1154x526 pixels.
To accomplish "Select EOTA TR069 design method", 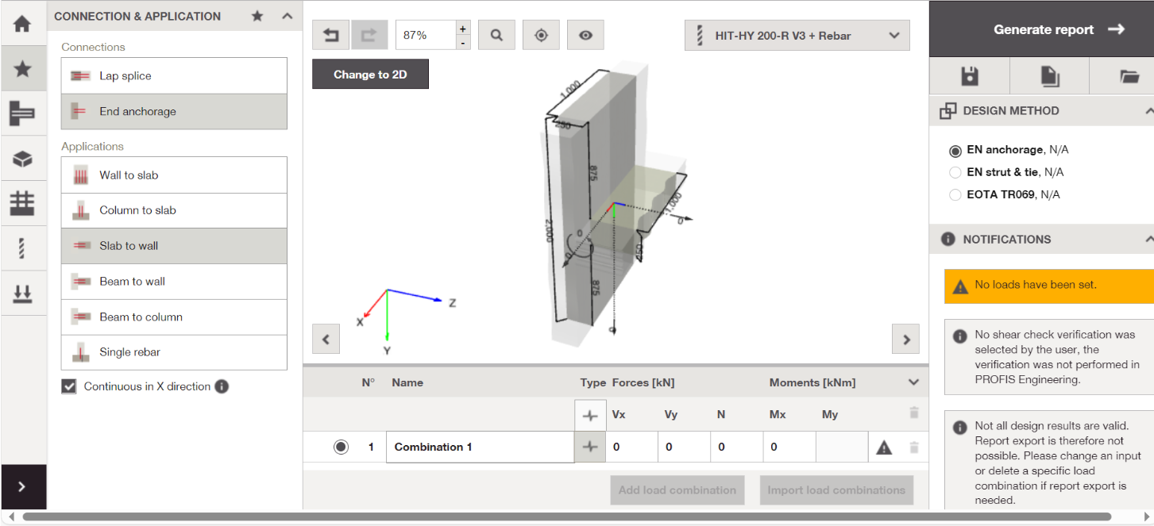I will tap(955, 194).
